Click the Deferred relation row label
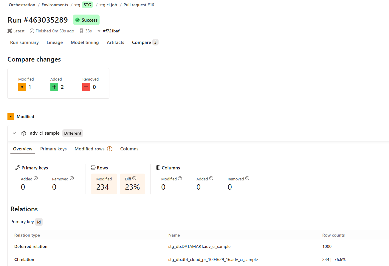The height and width of the screenshot is (266, 389). point(31,246)
